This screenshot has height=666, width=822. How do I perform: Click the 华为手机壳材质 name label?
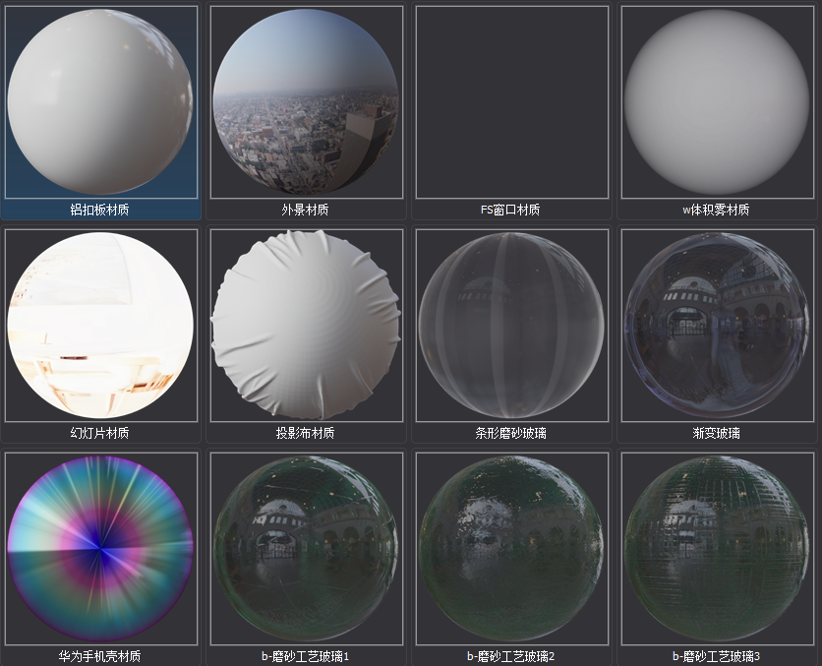click(100, 656)
